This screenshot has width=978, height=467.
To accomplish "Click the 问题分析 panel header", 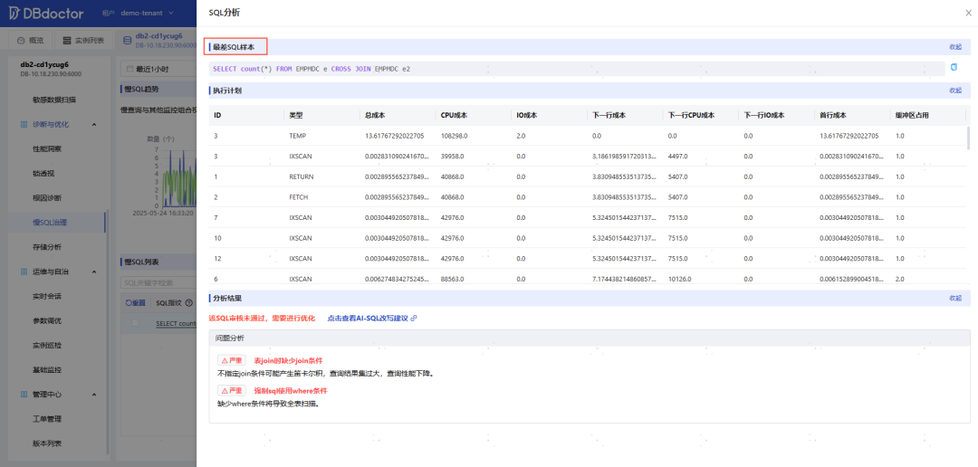I will click(x=590, y=338).
